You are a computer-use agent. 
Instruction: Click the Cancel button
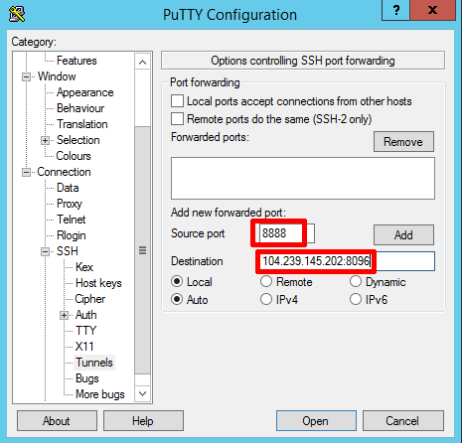point(402,421)
